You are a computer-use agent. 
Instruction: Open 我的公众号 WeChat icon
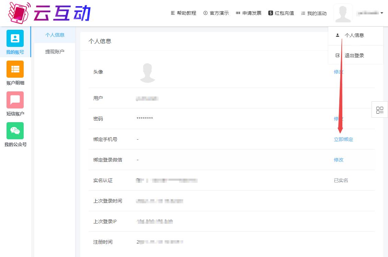click(x=15, y=131)
